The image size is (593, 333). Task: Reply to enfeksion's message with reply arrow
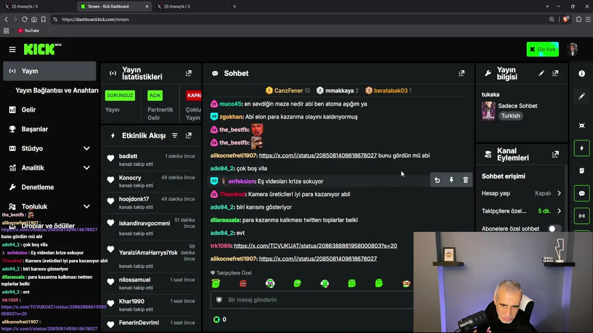click(x=437, y=180)
